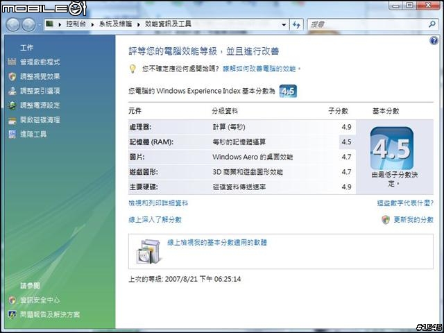Click the search magnifier icon
This screenshot has height=333, width=444.
click(x=432, y=24)
